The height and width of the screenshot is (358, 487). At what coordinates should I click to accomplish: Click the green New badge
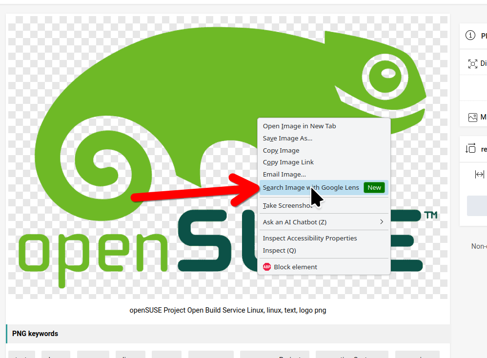tap(374, 188)
